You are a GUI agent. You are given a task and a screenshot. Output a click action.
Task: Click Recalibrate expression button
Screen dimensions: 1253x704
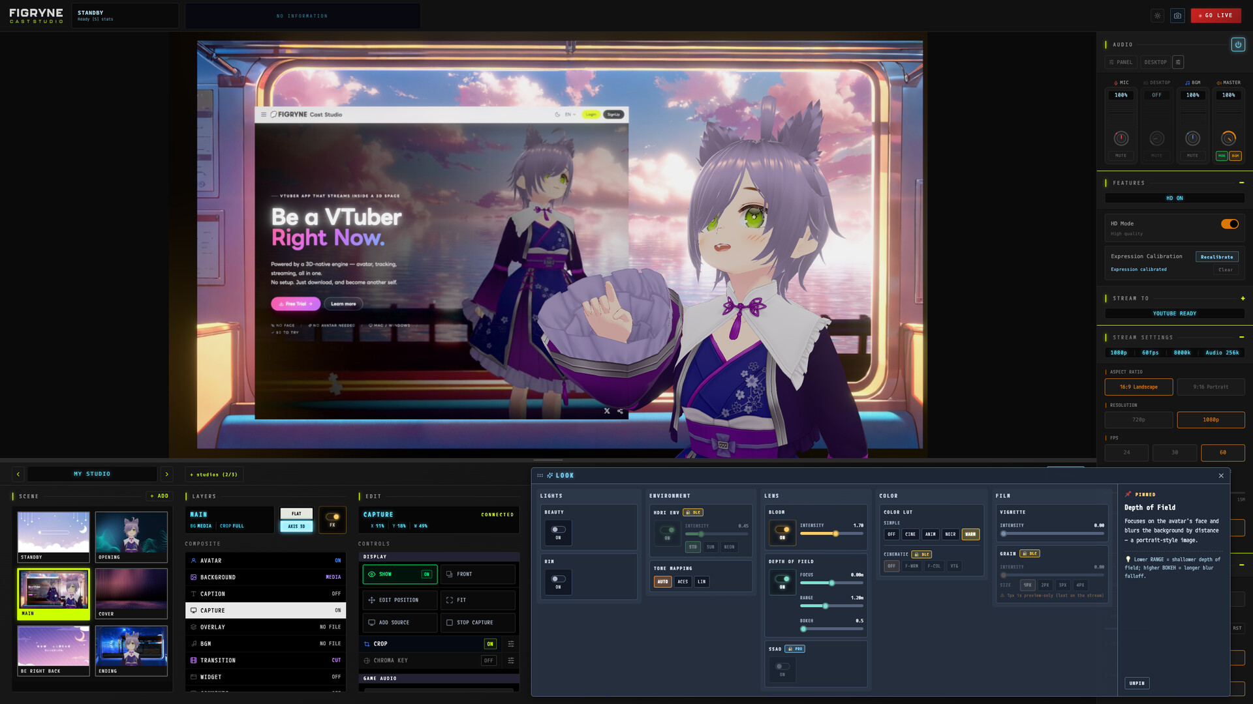(1216, 257)
